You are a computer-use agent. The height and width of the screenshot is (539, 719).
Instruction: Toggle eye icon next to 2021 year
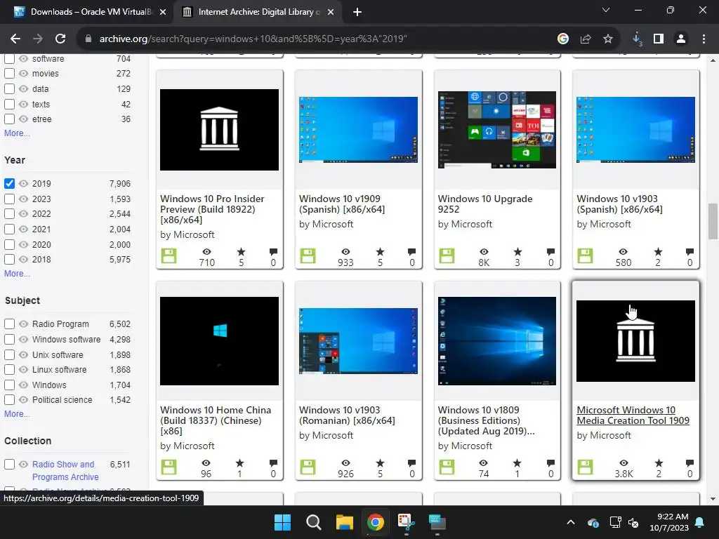[23, 229]
